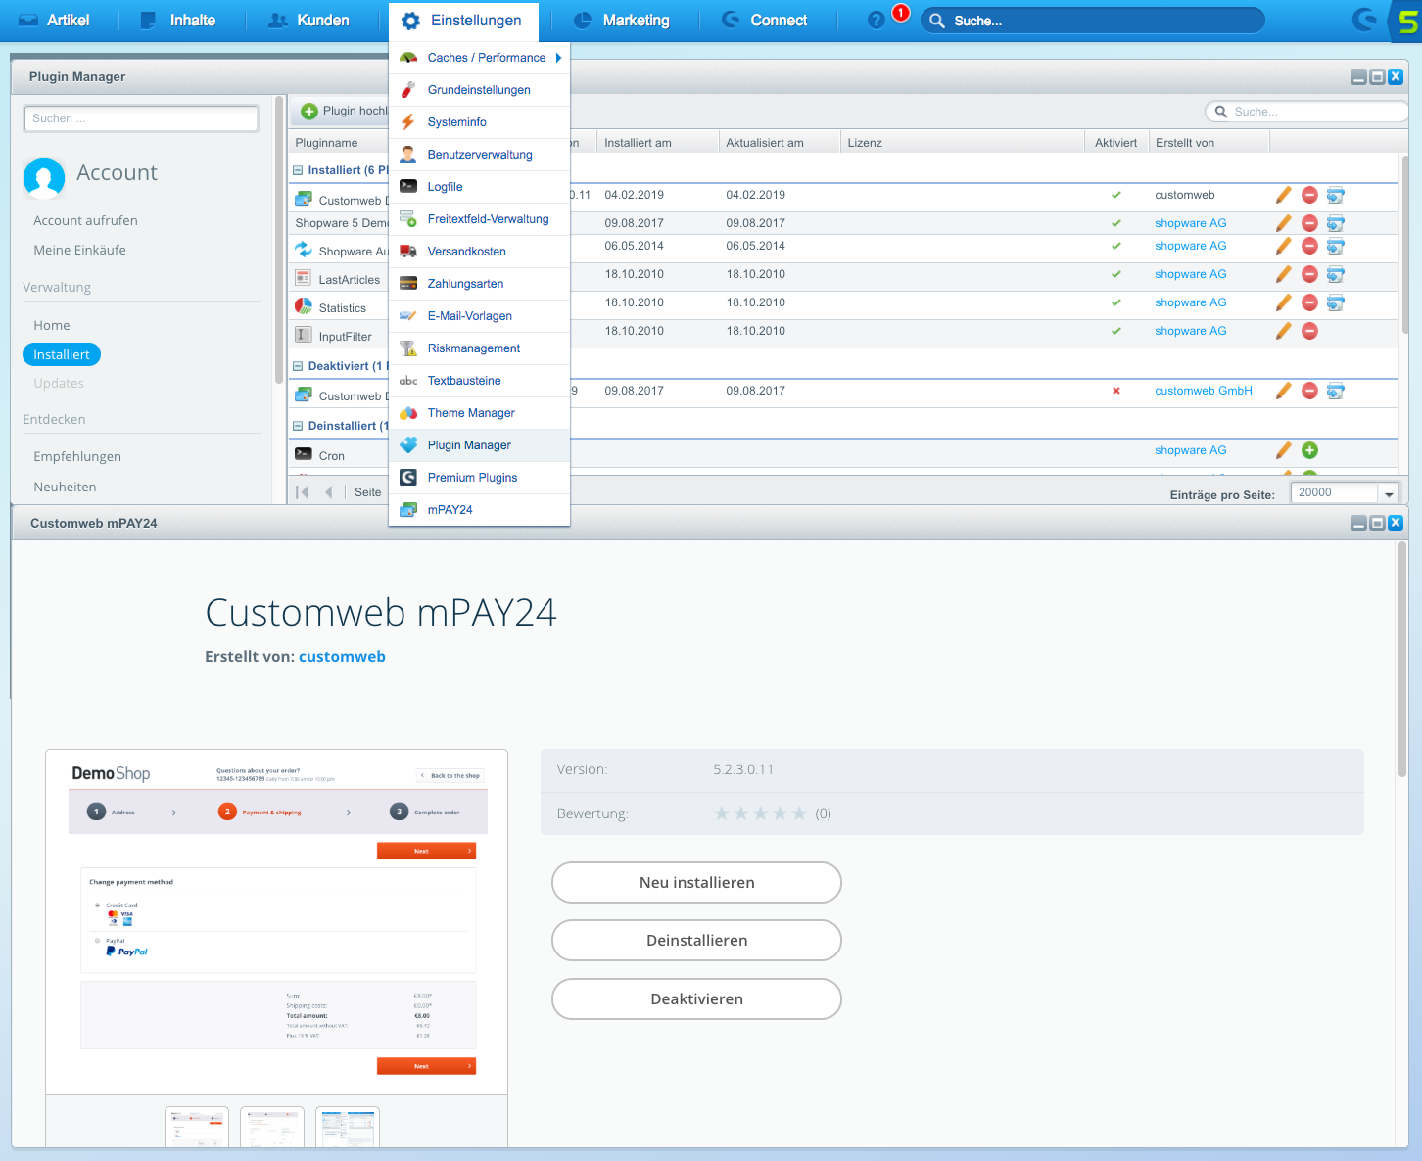Collapse the Deinstalliert plugin group
Viewport: 1422px width, 1161px height.
click(x=298, y=426)
